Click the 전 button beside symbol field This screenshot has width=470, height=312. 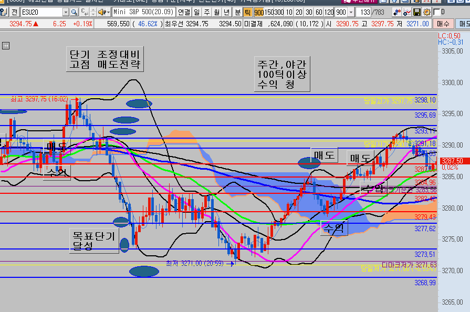click(14, 12)
